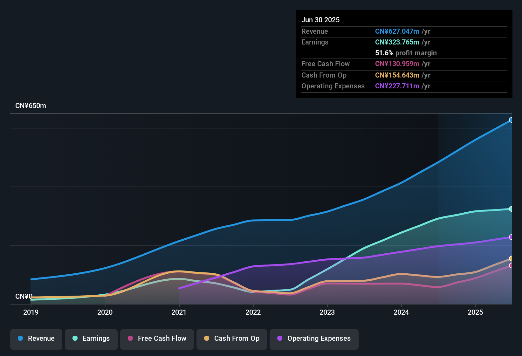Toggle the Earnings series visibility
The image size is (522, 356).
coord(91,339)
